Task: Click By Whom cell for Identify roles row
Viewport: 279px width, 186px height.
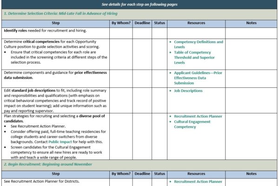Action: point(121,33)
